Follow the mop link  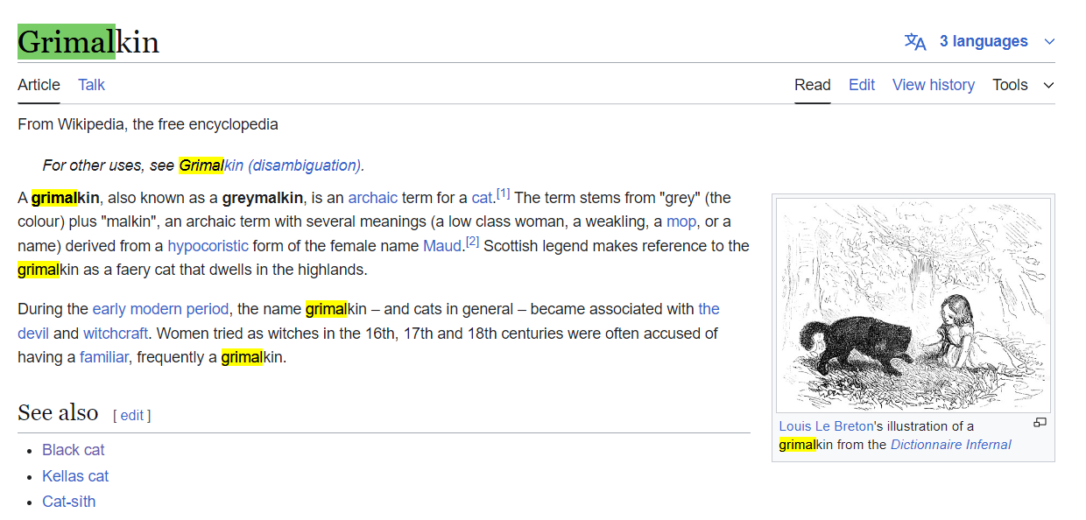(x=681, y=221)
